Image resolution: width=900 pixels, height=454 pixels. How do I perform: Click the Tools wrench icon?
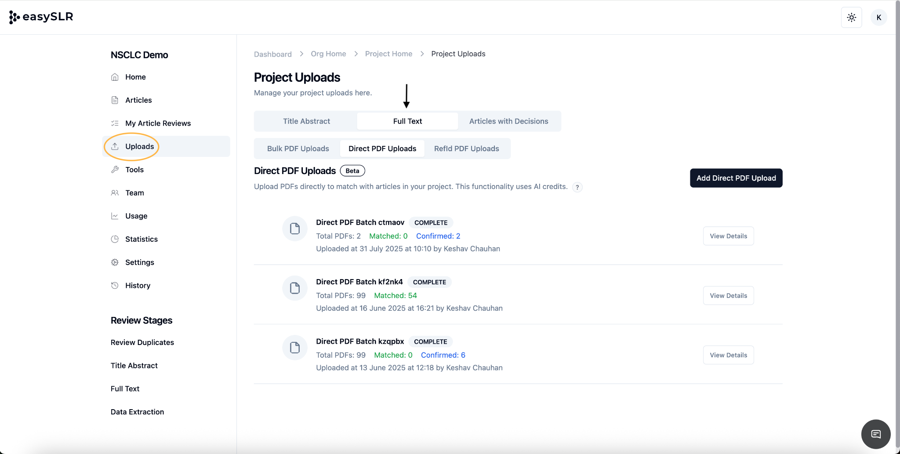[115, 170]
